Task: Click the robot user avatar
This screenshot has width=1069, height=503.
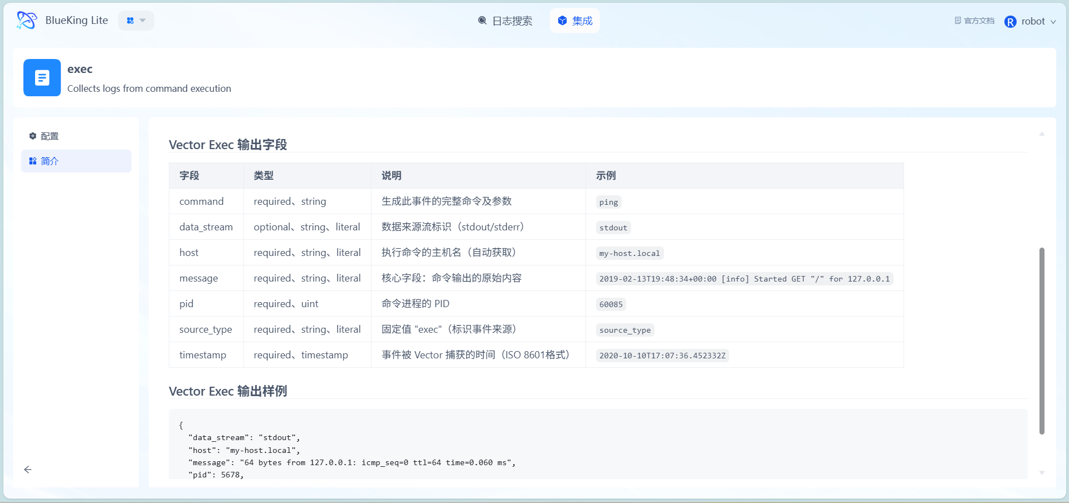Action: tap(1010, 22)
